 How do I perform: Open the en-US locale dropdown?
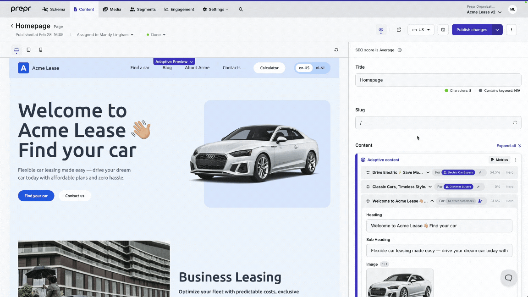click(421, 30)
